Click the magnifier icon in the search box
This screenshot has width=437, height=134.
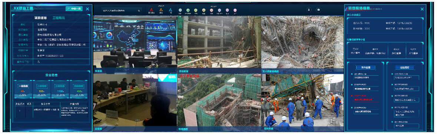[x=139, y=11]
